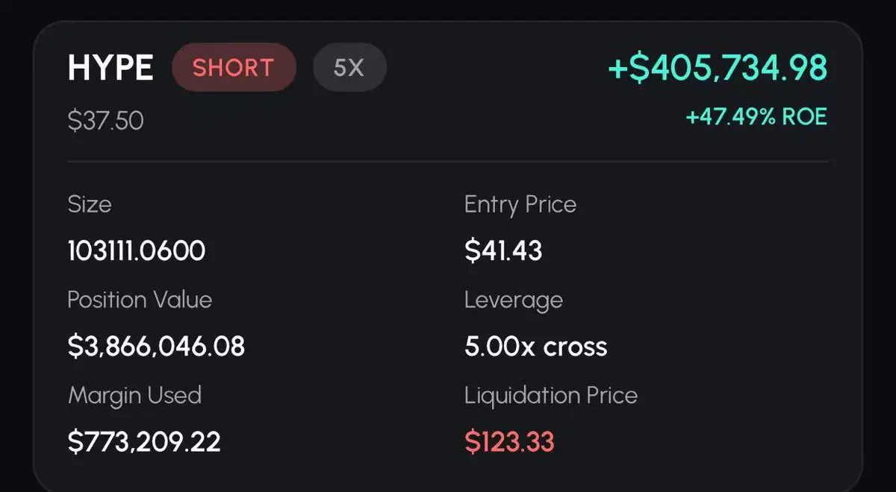
Task: Click the $37.50 current price
Action: [x=105, y=120]
